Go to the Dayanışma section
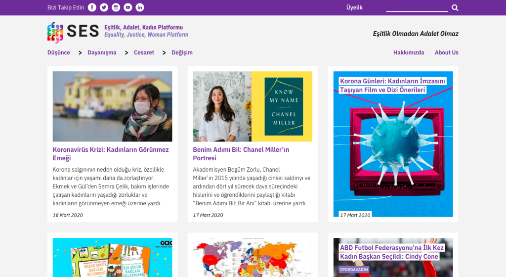This screenshot has height=277, width=506. (x=102, y=52)
